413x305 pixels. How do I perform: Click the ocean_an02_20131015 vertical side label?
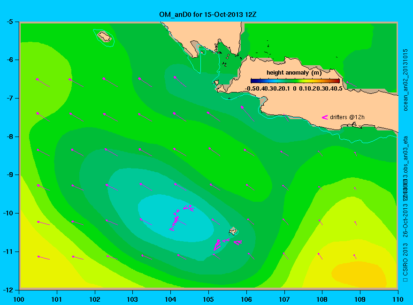(x=405, y=80)
